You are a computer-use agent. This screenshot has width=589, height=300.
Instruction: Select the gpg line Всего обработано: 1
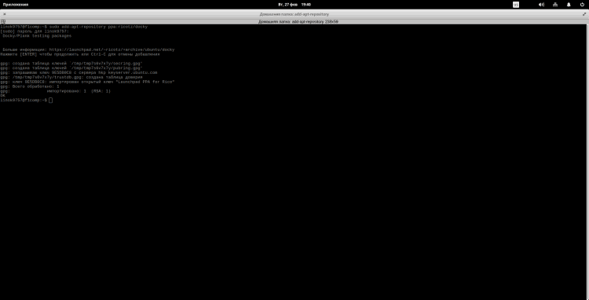pyautogui.click(x=30, y=86)
